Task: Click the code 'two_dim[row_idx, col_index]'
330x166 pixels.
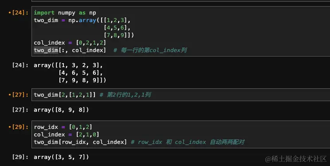Action: tap(80, 142)
